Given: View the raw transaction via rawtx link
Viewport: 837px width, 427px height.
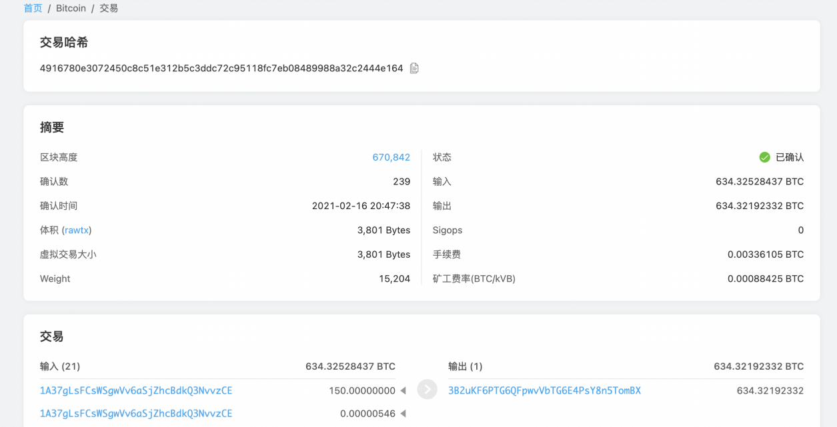Looking at the screenshot, I should tap(77, 230).
